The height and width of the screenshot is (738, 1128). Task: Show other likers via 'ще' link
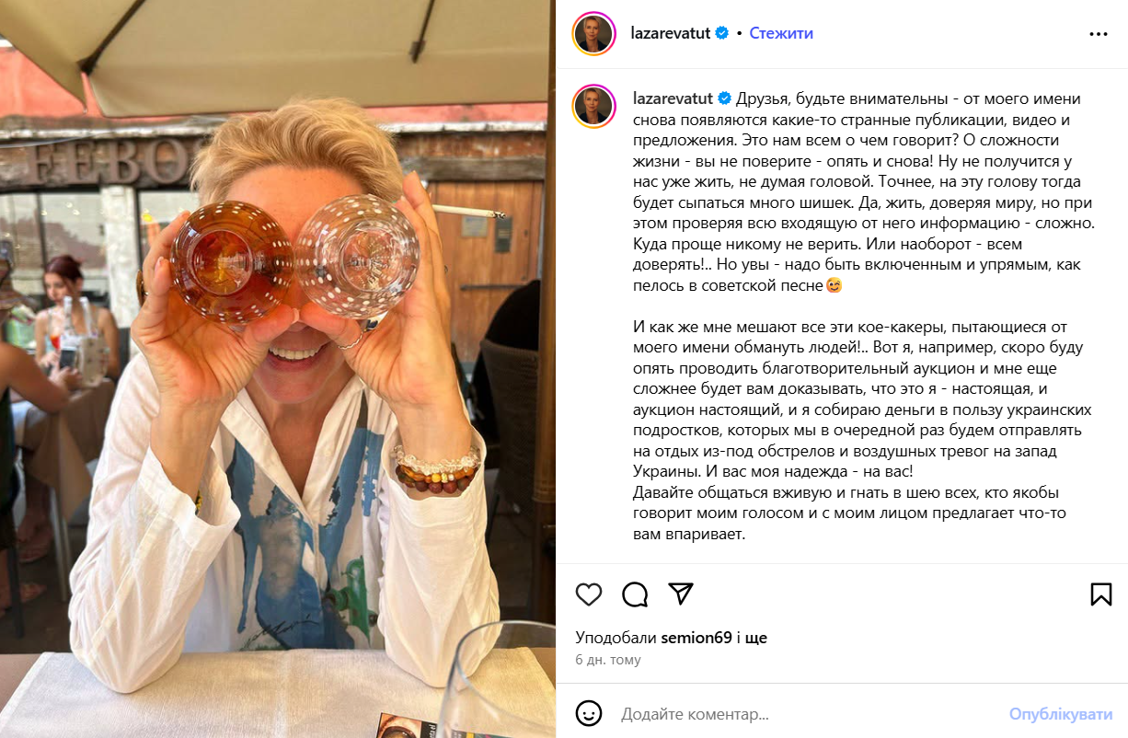pos(757,638)
